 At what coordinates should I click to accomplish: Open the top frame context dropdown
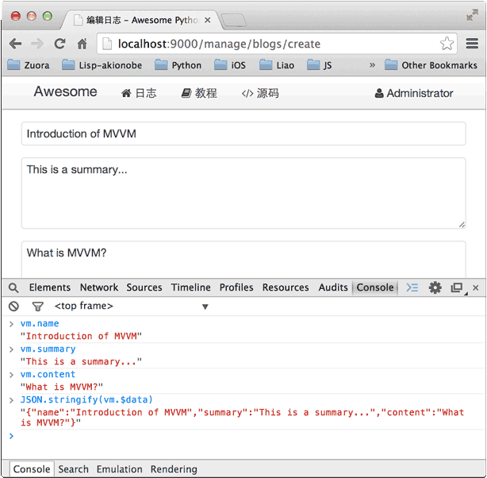[x=131, y=306]
